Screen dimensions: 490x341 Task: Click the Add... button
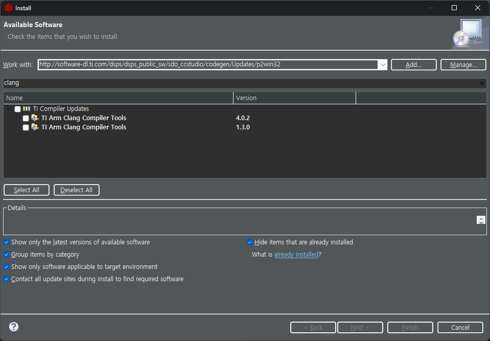[x=413, y=65]
